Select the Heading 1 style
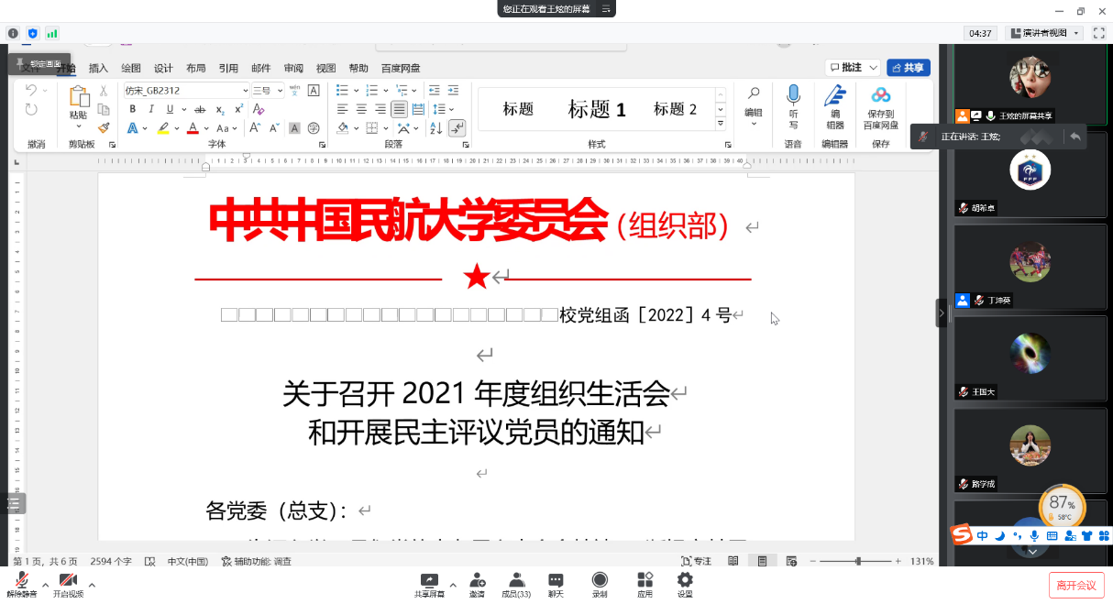 [596, 109]
